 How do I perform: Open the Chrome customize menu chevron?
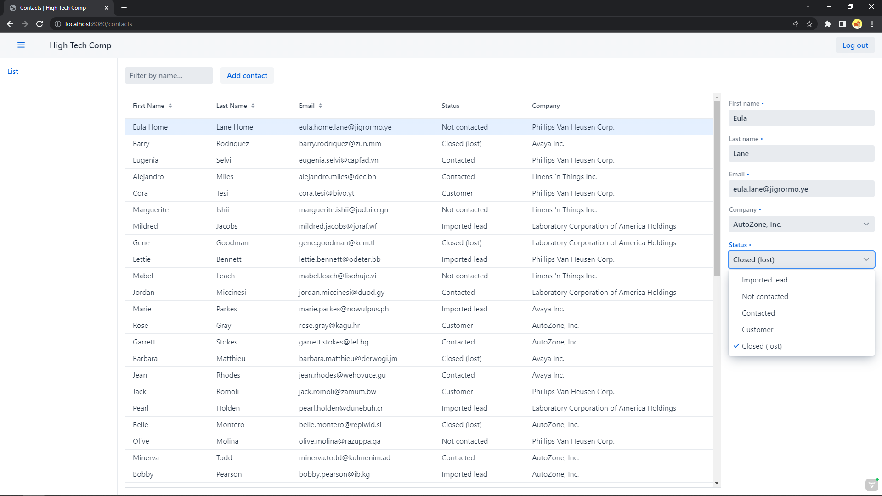808,6
